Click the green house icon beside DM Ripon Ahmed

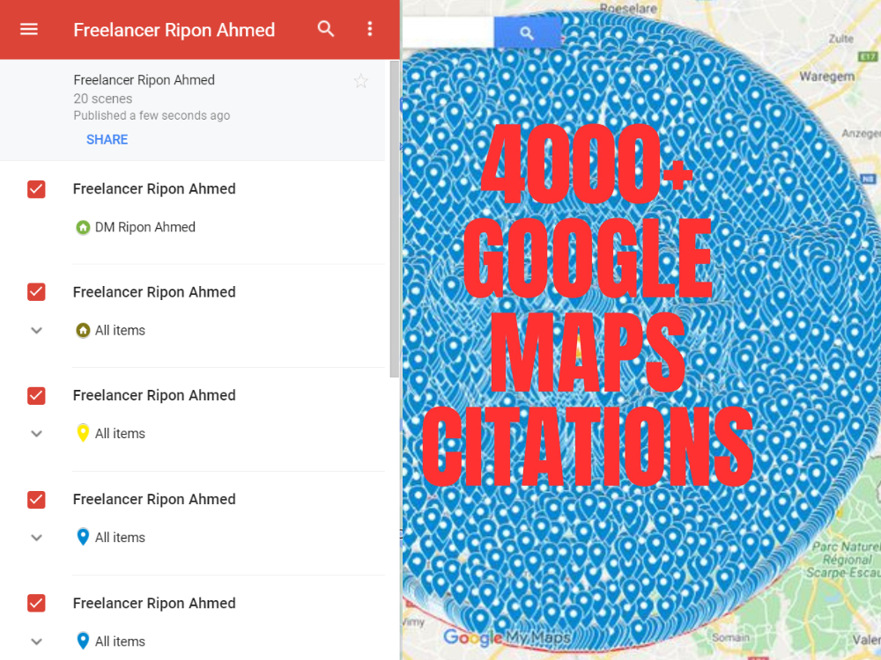83,227
